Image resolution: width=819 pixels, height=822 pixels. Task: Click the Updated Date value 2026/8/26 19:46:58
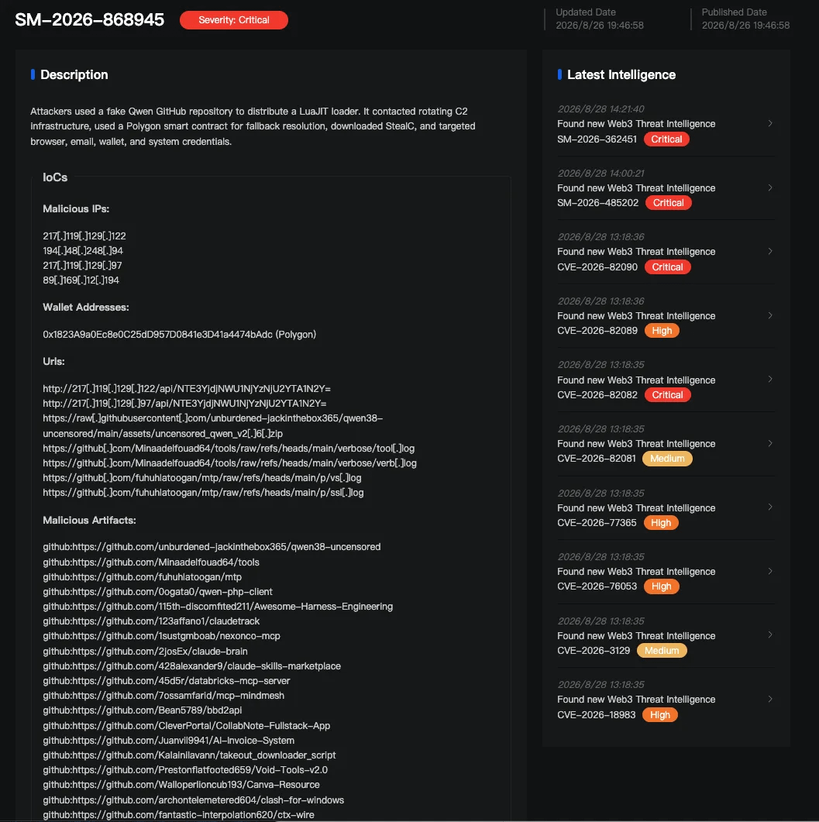pyautogui.click(x=599, y=25)
